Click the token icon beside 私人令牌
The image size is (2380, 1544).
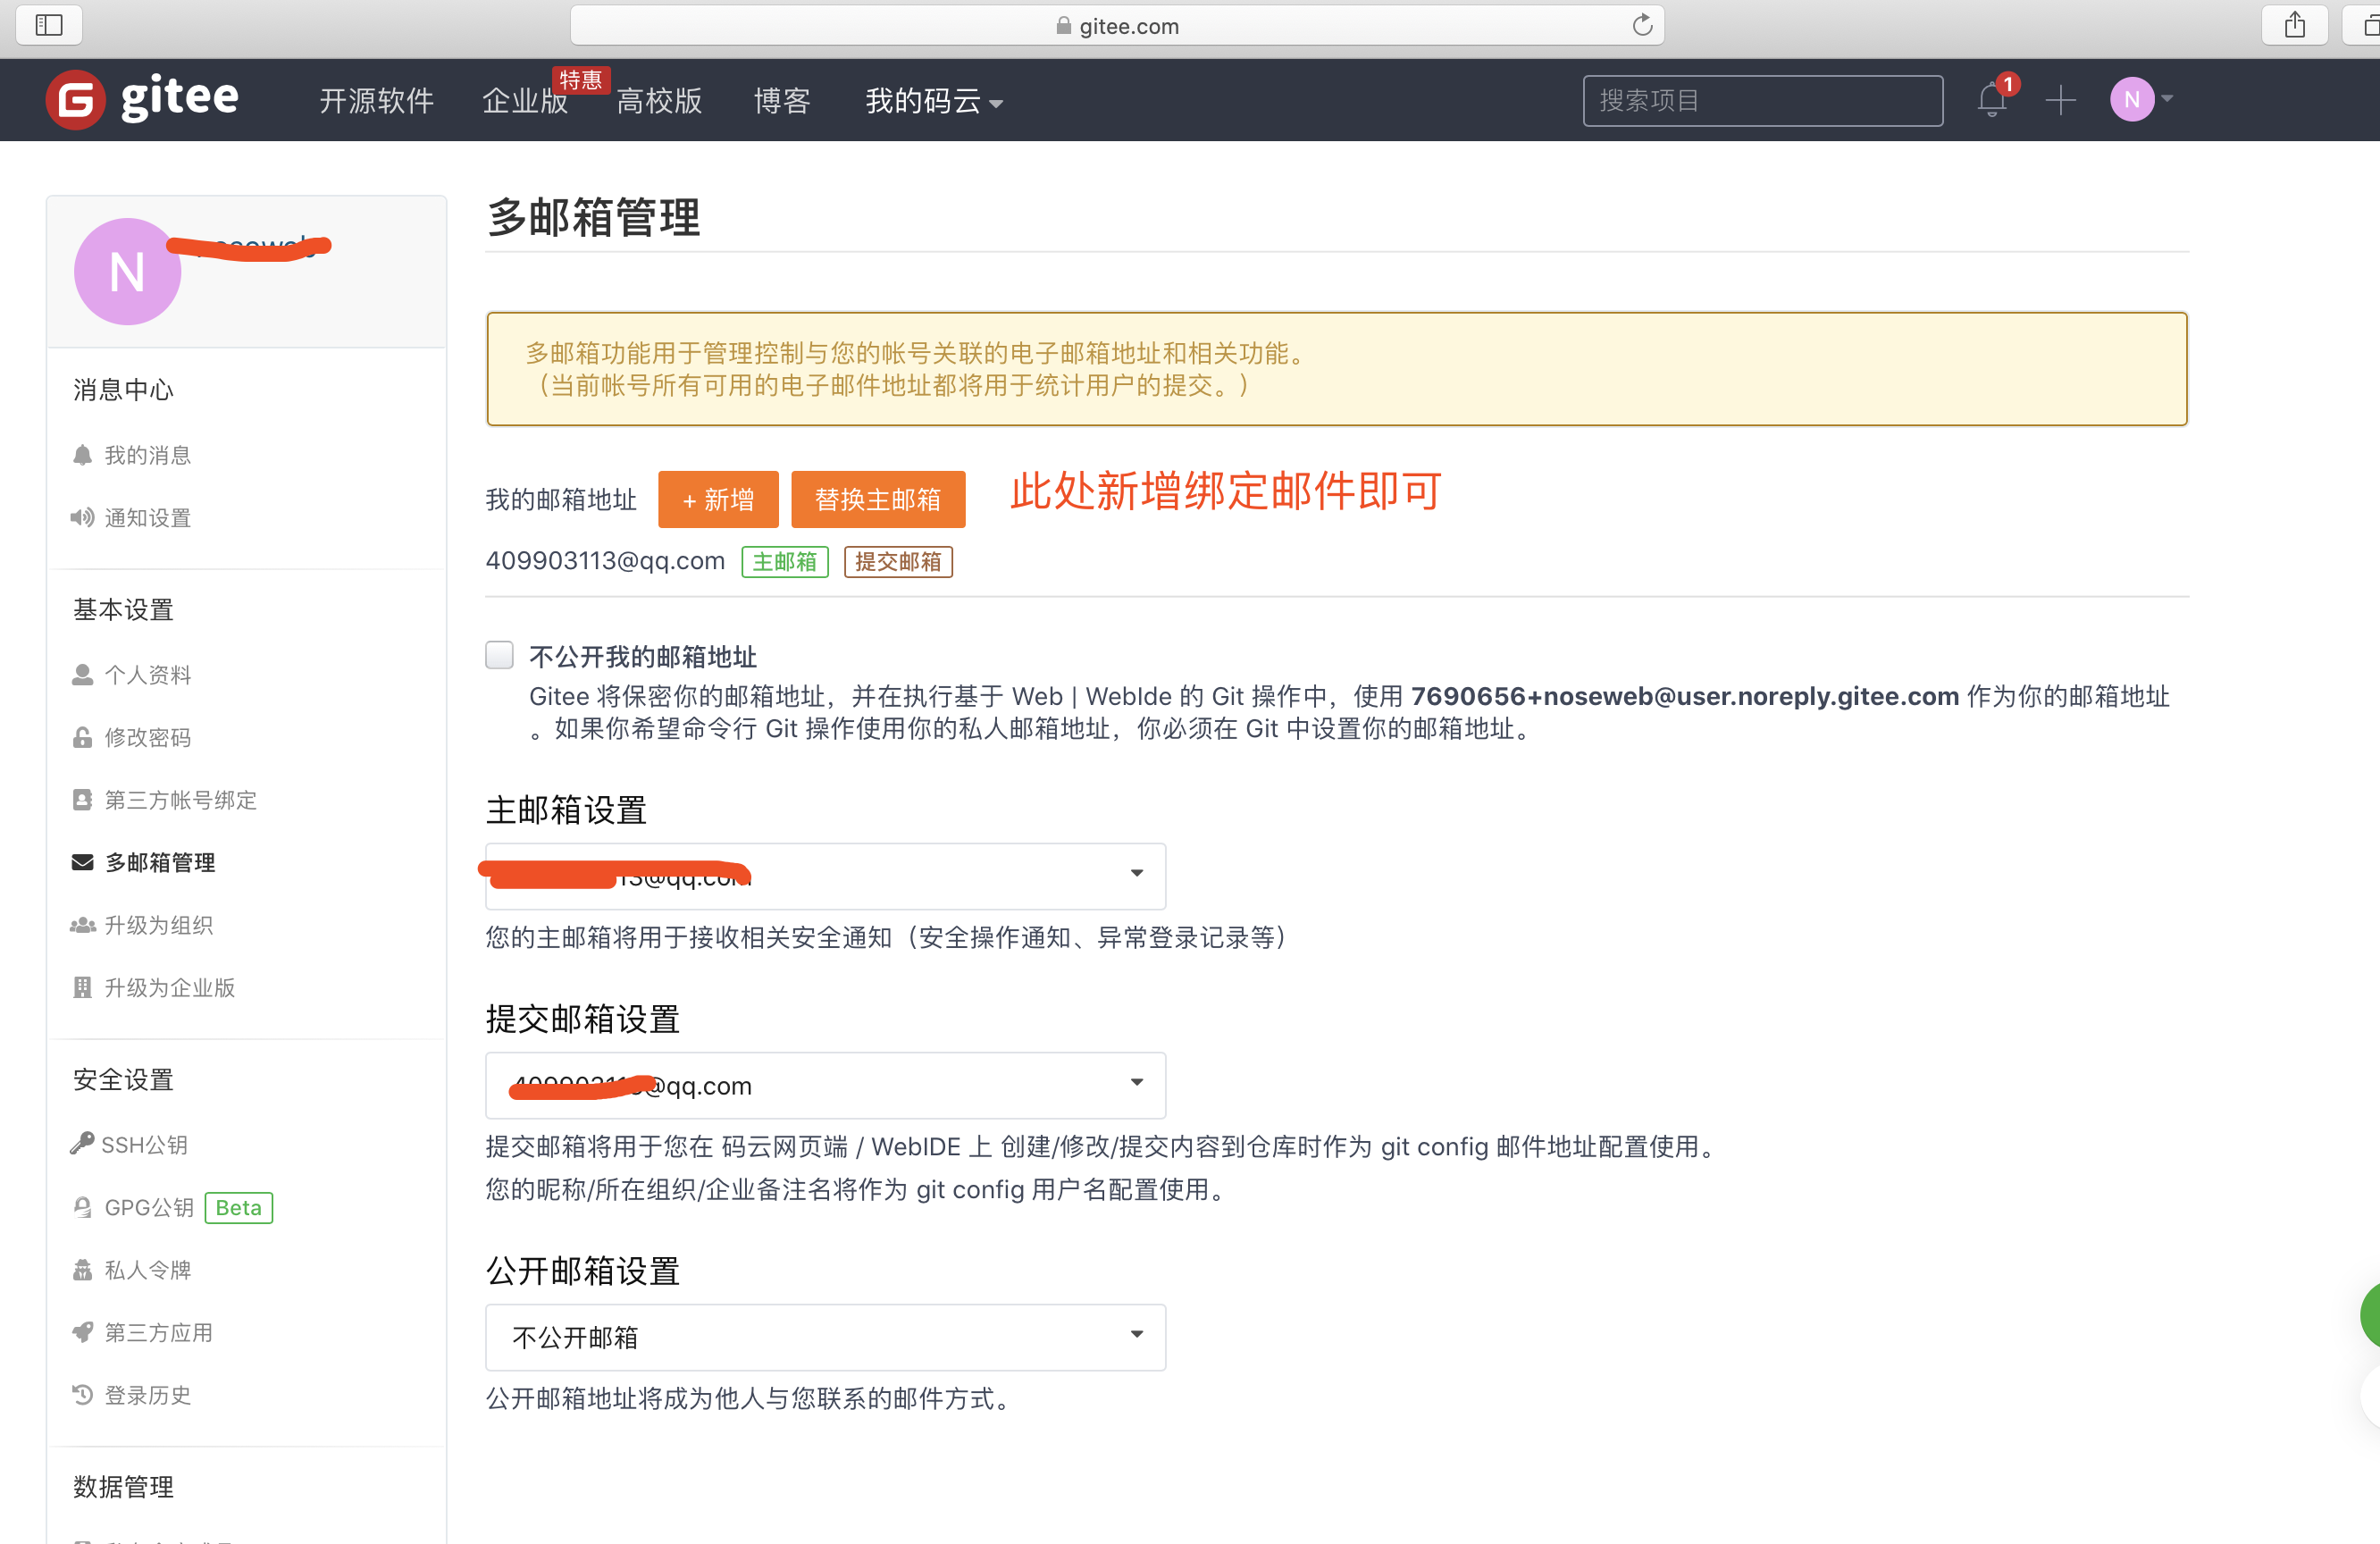tap(83, 1270)
